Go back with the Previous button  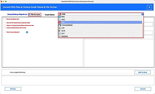(13, 89)
